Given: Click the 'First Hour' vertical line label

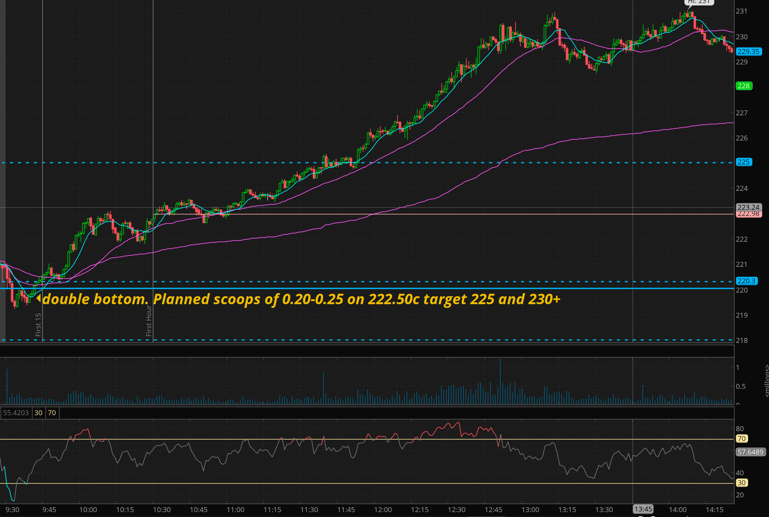Looking at the screenshot, I should click(x=149, y=321).
